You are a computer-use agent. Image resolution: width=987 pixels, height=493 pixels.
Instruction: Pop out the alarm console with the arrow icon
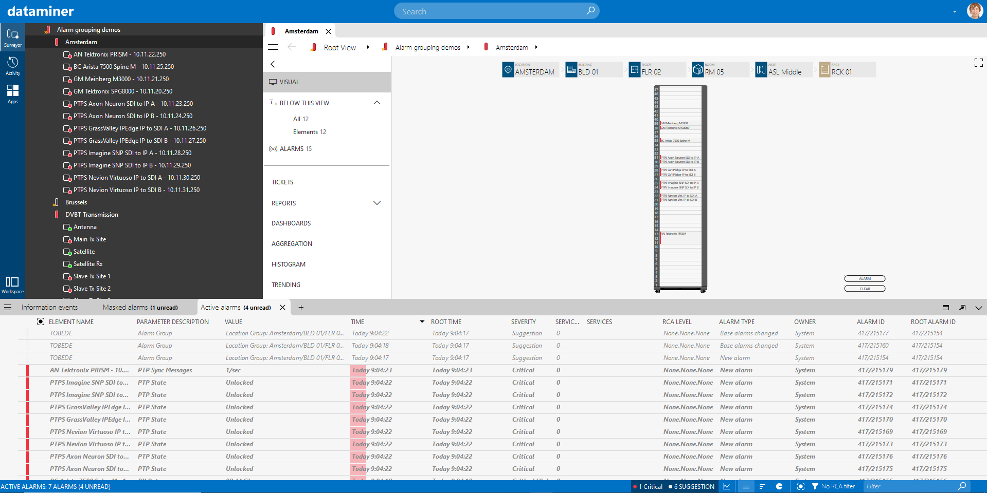961,307
